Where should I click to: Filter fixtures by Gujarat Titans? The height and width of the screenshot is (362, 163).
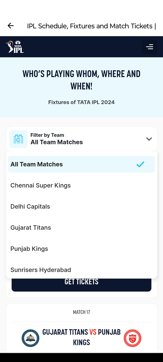click(x=31, y=228)
